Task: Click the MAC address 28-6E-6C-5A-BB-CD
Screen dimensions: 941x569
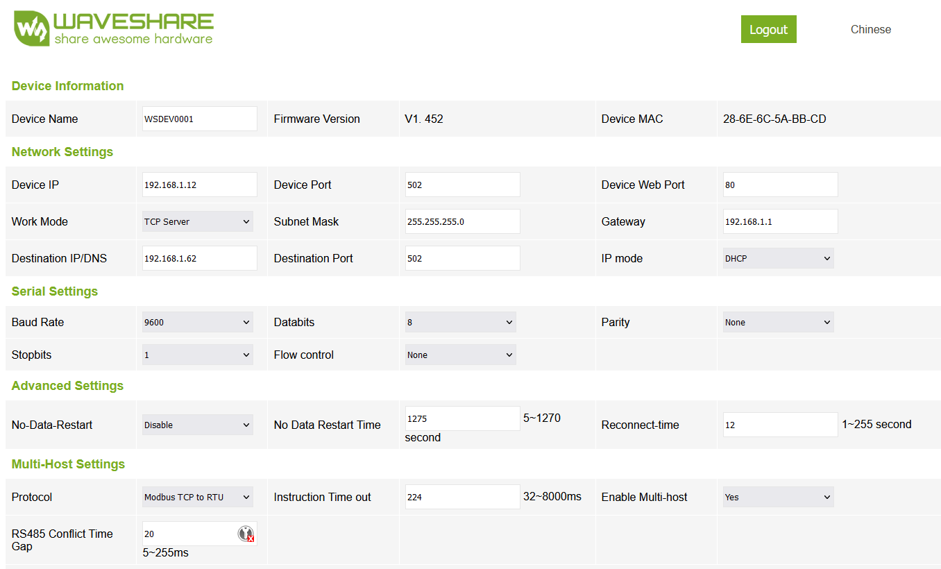Action: coord(774,119)
